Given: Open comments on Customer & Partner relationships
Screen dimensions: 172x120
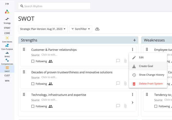Looking at the screenshot, I should (118, 61).
